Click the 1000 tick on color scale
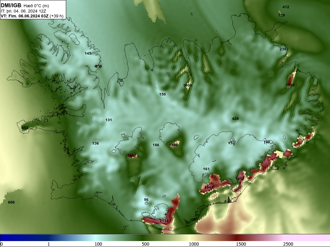Screen dimensions: 330x247 [x=194, y=244]
